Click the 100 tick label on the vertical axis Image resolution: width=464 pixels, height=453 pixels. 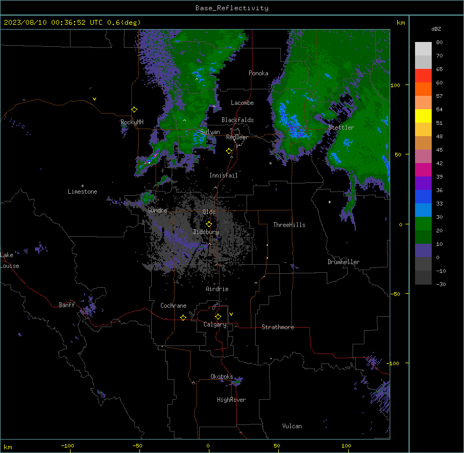point(395,85)
